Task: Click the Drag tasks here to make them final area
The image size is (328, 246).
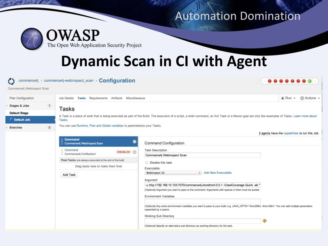Action: (99, 166)
